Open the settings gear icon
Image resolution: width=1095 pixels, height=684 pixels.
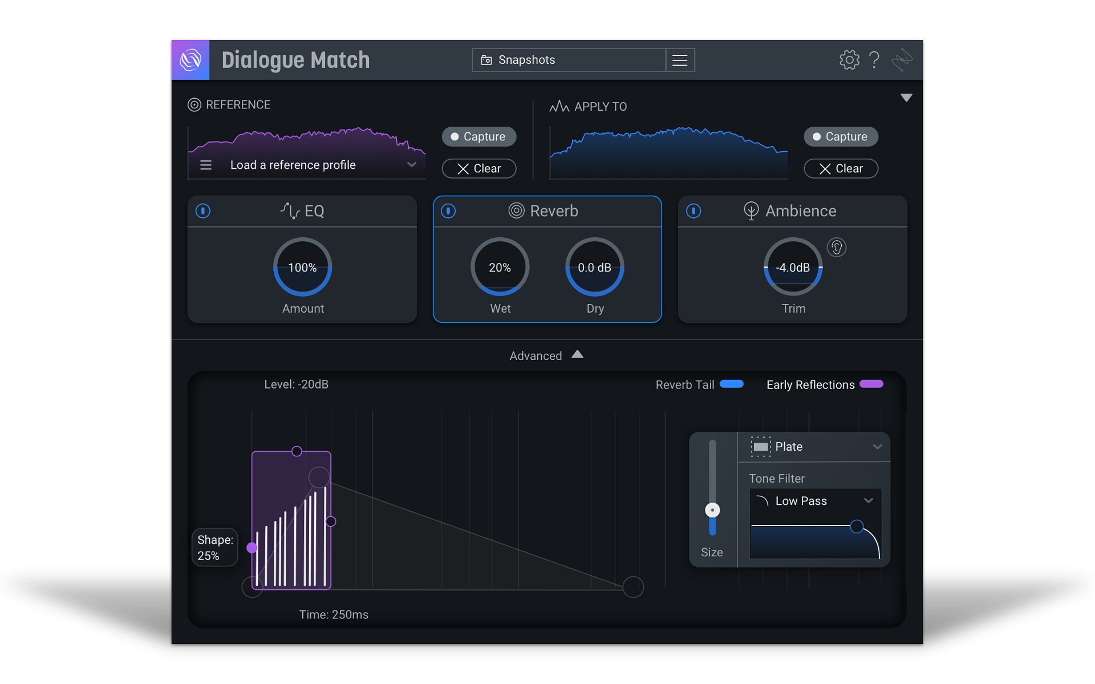coord(849,60)
